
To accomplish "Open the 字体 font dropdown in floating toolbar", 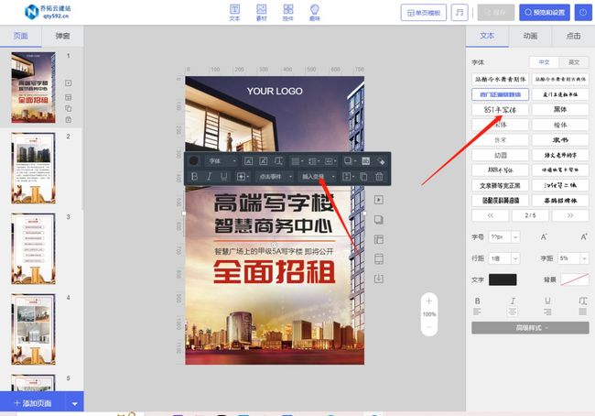I will tap(221, 161).
